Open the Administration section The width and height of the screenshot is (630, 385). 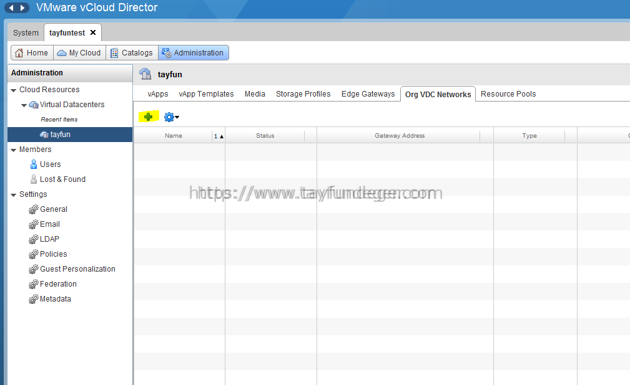[x=194, y=52]
